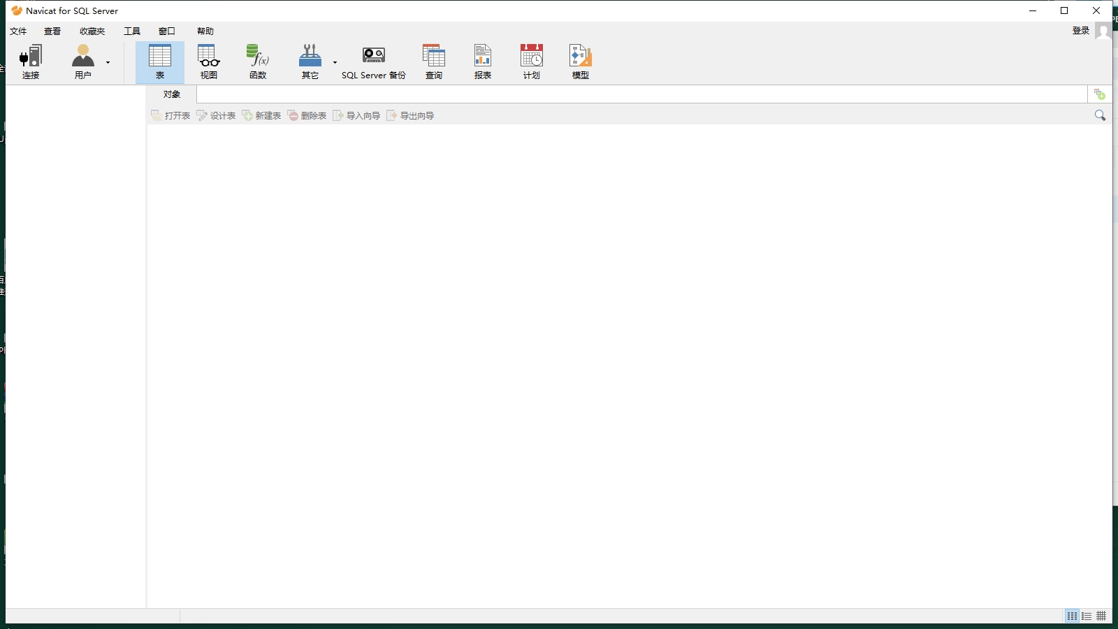This screenshot has height=629, width=1118.
Task: Minimize the Navicat window
Action: point(1033,10)
